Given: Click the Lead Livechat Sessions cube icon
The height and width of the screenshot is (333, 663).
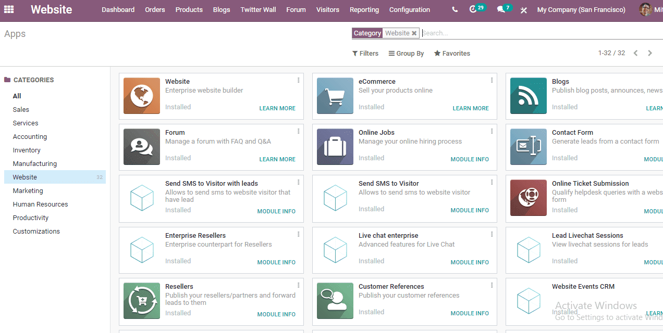Looking at the screenshot, I should click(529, 250).
